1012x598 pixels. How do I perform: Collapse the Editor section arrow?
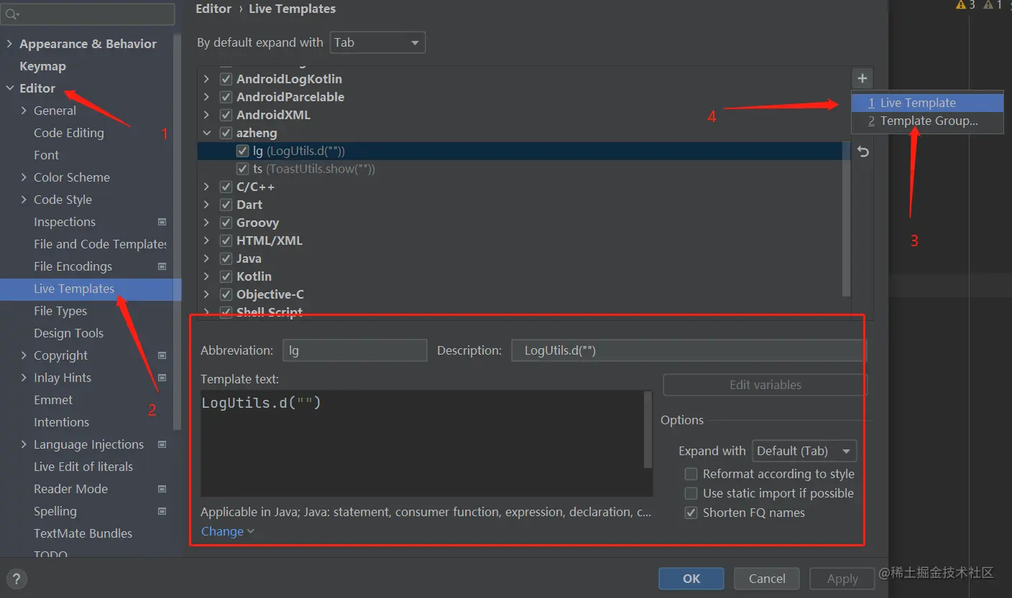point(9,88)
